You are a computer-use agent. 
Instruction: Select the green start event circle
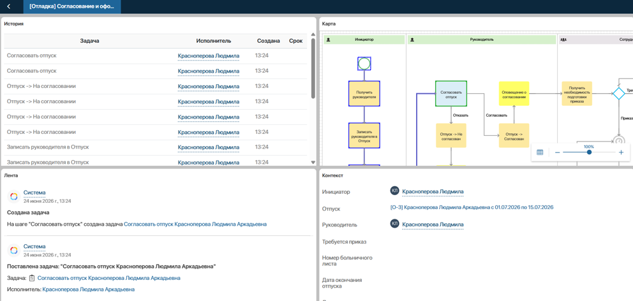tap(364, 63)
